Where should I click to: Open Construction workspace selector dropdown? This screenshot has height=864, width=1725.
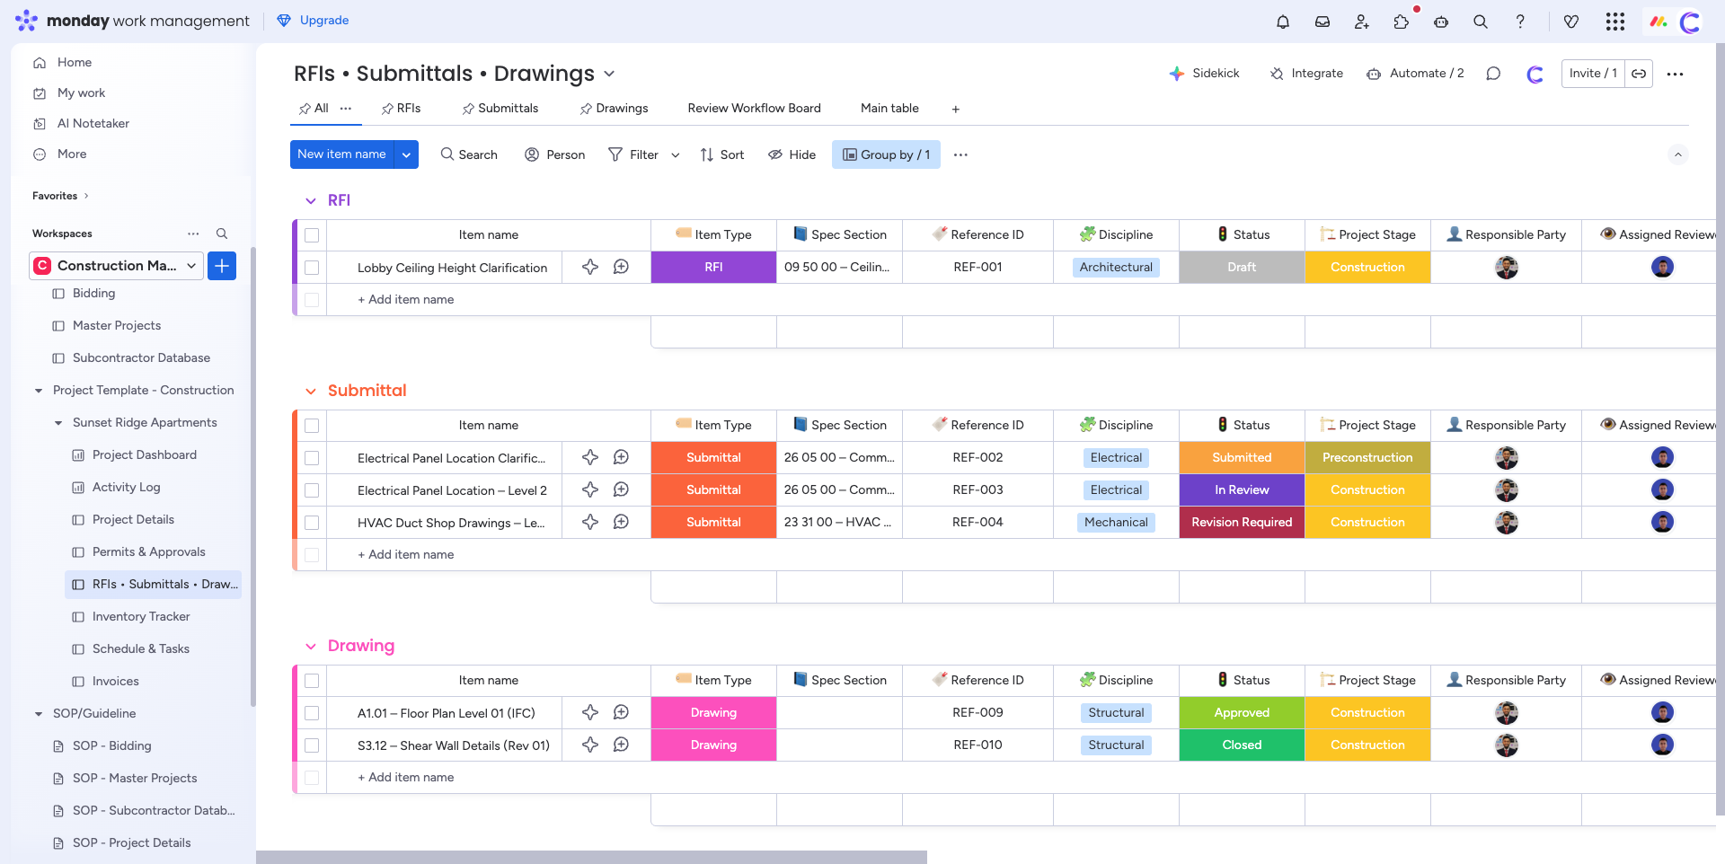point(191,266)
